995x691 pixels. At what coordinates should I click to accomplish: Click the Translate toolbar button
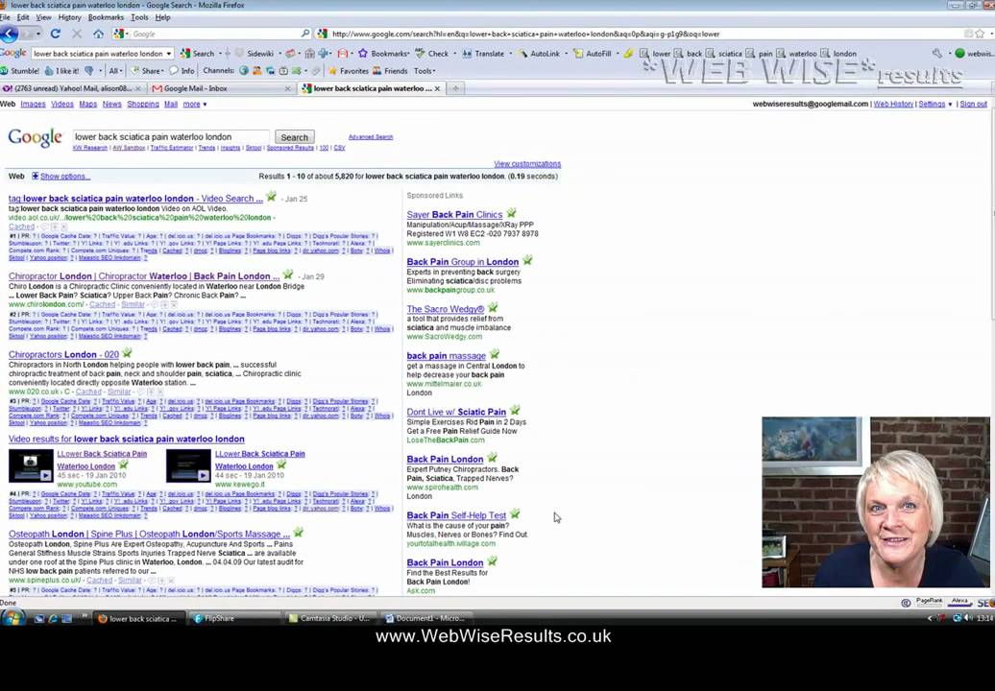483,53
